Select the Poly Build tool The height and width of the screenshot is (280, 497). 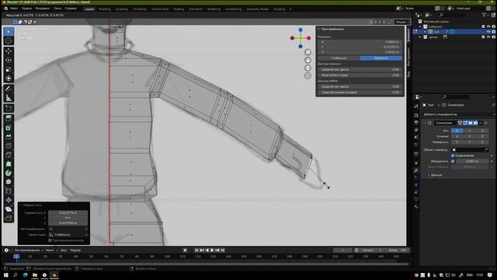(9, 164)
